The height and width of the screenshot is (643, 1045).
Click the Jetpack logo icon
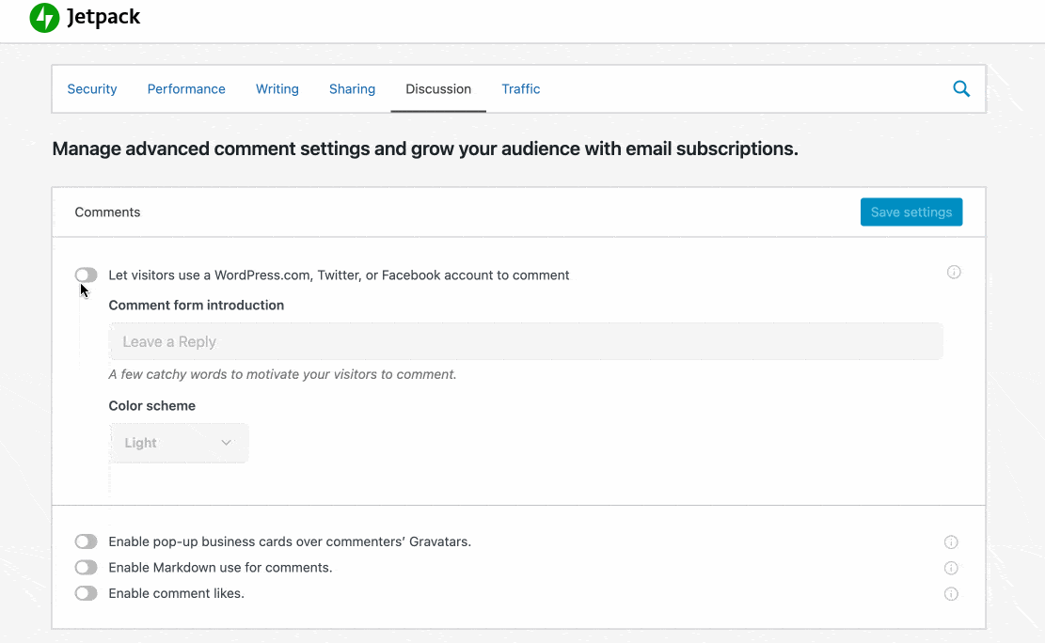[x=44, y=18]
